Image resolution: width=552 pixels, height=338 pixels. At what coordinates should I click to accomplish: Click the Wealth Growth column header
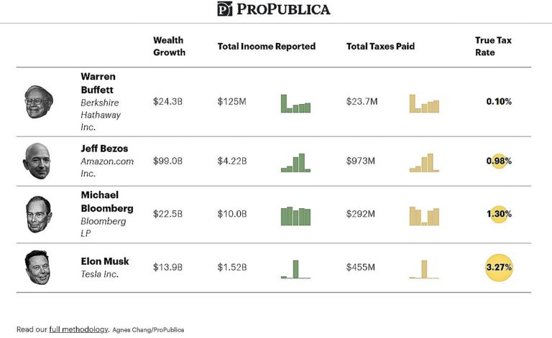click(x=169, y=47)
